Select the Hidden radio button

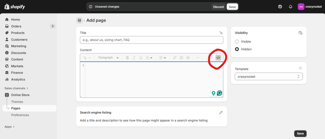[x=237, y=49]
